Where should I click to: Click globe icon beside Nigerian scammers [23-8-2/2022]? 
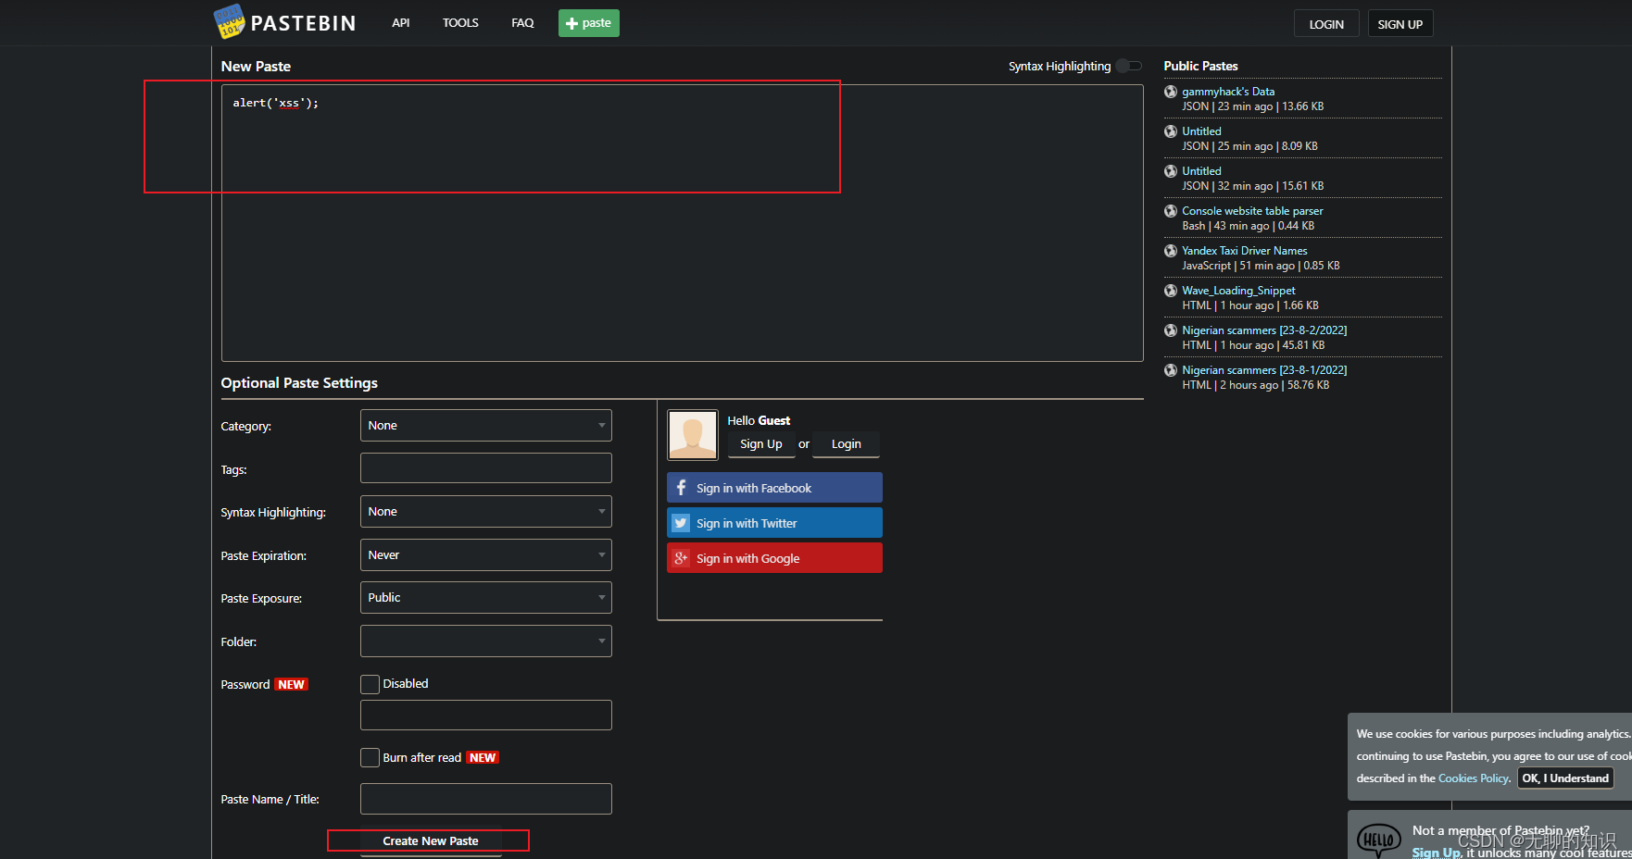1171,330
